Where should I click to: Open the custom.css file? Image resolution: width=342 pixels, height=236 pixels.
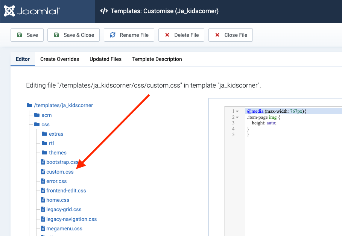(x=60, y=172)
